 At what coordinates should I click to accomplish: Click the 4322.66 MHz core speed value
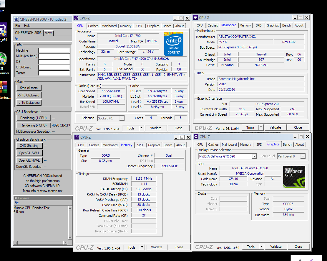(111, 91)
